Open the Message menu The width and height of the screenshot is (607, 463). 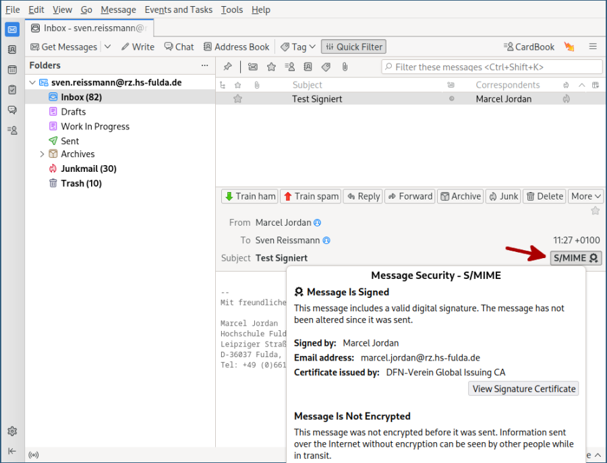click(118, 9)
